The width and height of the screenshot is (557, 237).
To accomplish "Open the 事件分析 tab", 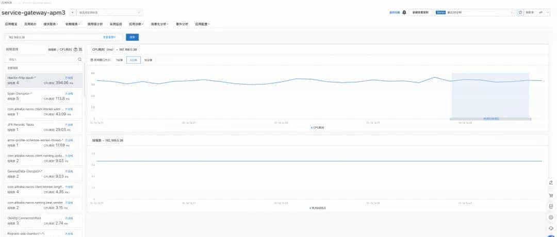I will (x=182, y=24).
